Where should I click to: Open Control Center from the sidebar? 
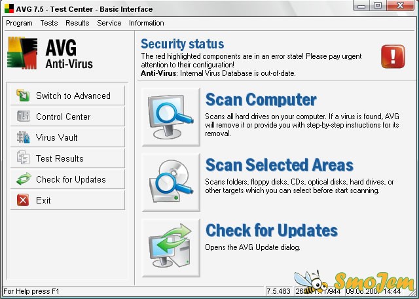coord(67,116)
